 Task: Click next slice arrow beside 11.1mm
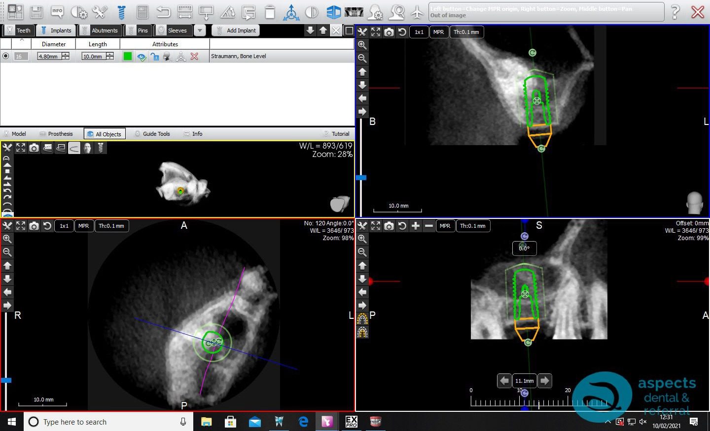pos(544,381)
